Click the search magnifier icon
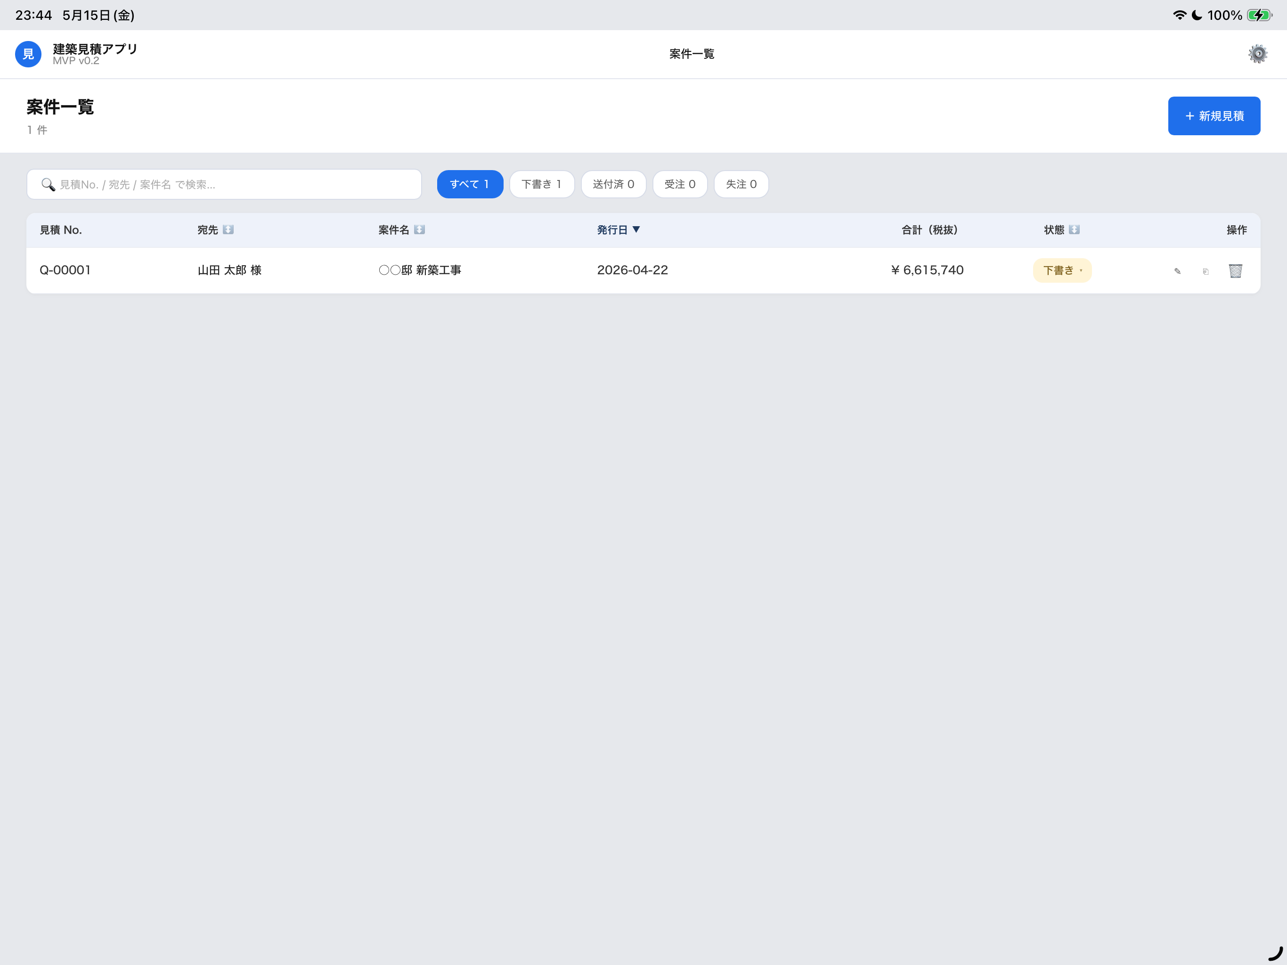The image size is (1287, 965). tap(49, 185)
